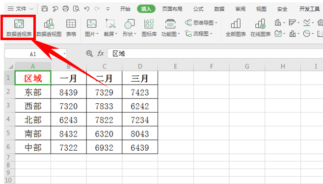
Task: Expand the 图片 dropdown arrow
Action: point(97,34)
